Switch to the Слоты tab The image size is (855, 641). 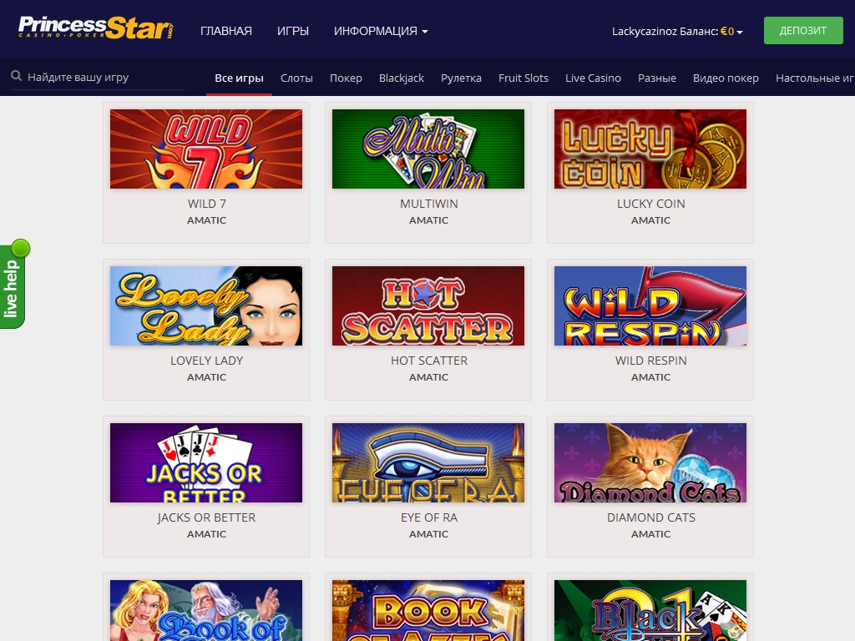pos(296,78)
